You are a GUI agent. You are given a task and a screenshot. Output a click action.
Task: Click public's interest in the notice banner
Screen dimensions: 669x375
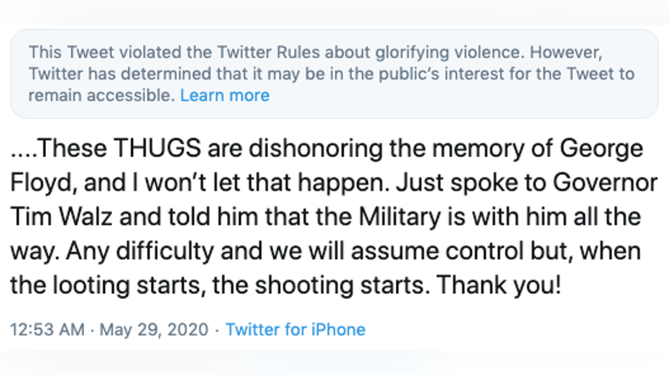447,75
